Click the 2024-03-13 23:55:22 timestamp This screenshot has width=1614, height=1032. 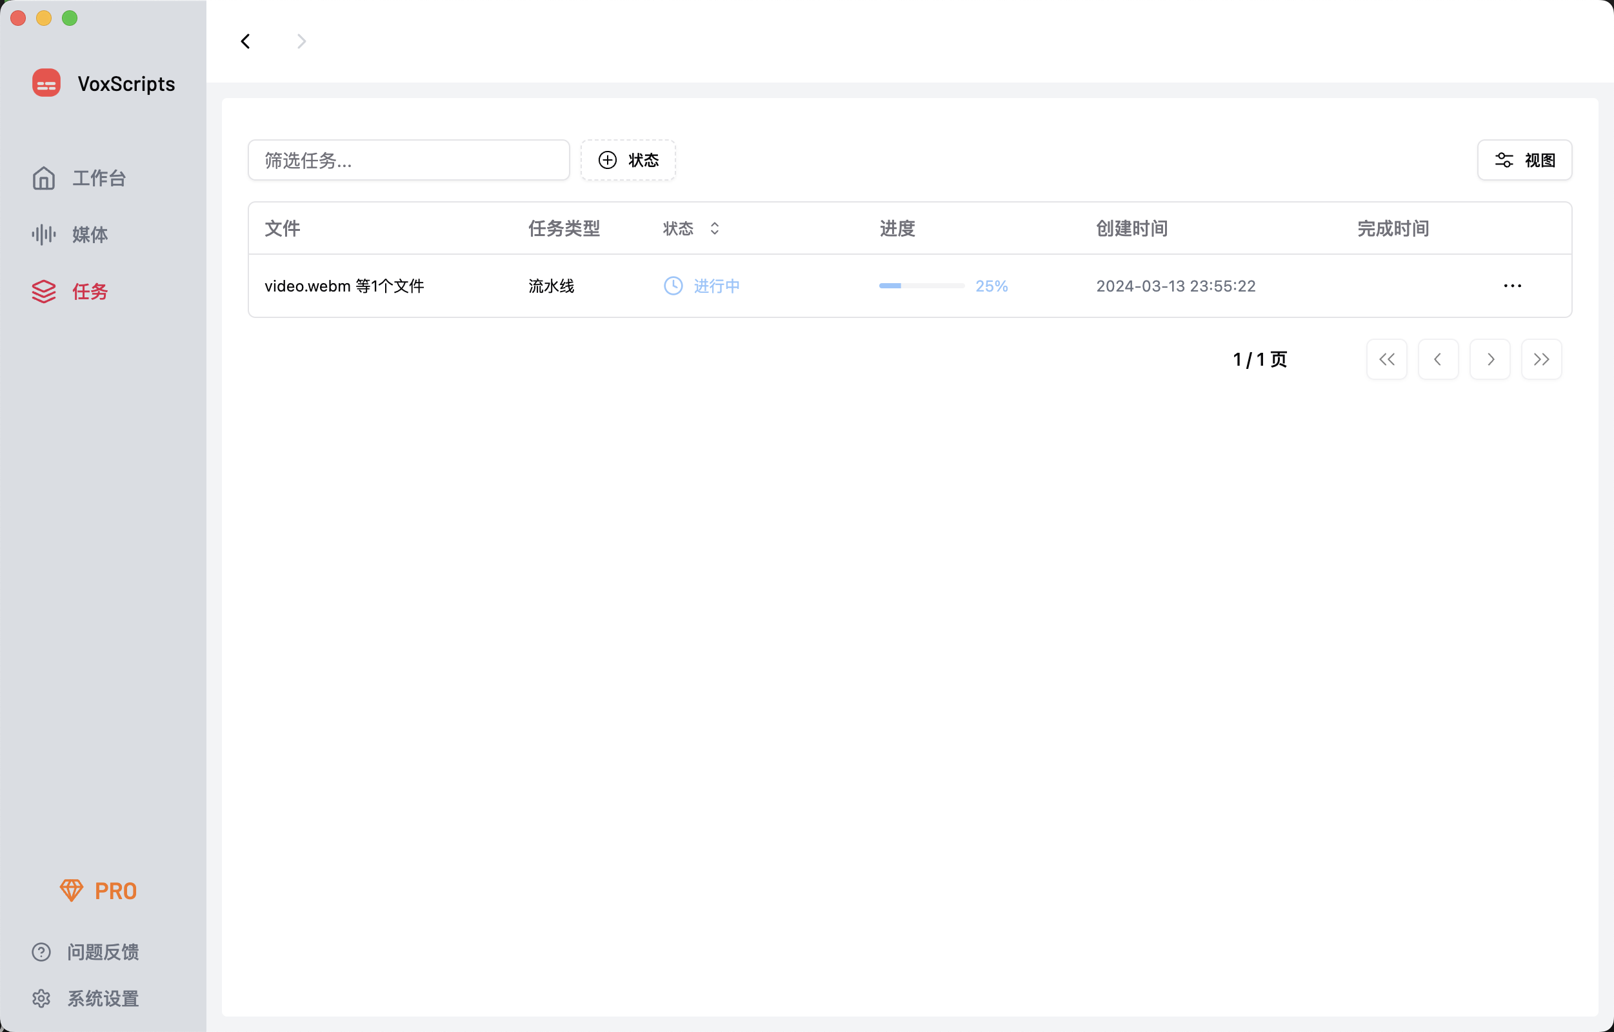click(x=1175, y=286)
